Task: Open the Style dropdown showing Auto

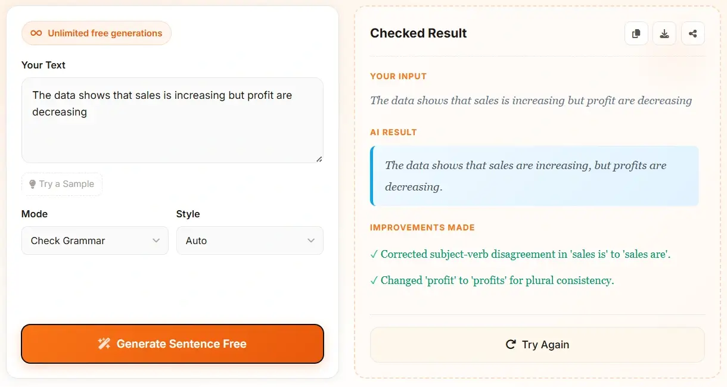Action: 249,241
